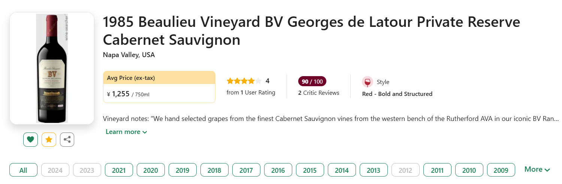Expand the Learn more section
This screenshot has height=184, width=562.
[126, 132]
